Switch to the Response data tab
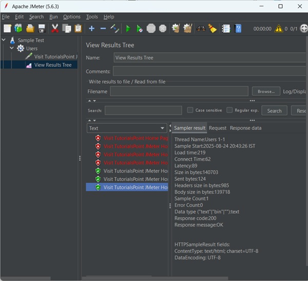This screenshot has width=308, height=281. (245, 128)
